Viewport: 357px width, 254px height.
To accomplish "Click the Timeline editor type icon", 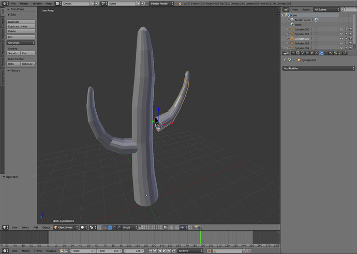I will [x=6, y=251].
